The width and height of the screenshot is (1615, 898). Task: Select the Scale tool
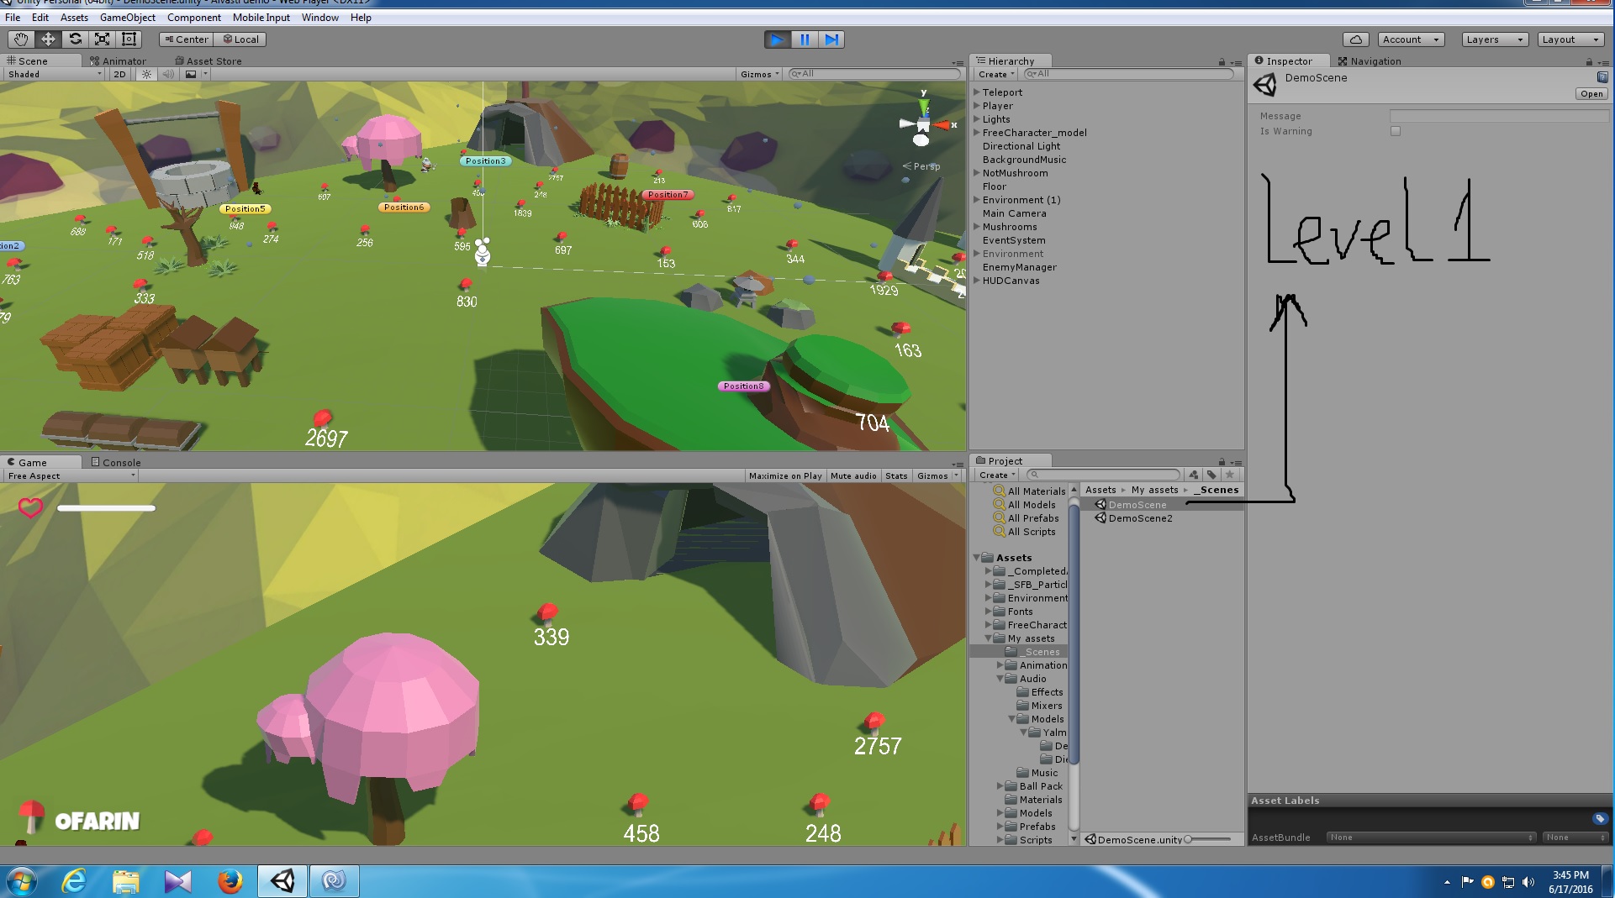pyautogui.click(x=102, y=39)
